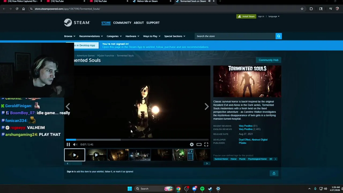
Task: Select second trailer thumbnail
Action: 96,155
